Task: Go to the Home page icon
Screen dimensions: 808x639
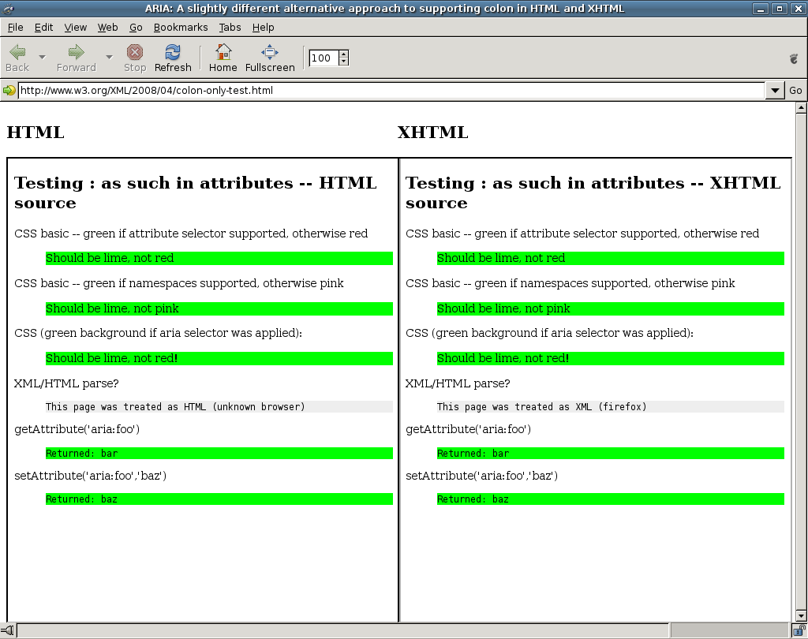Action: point(223,51)
